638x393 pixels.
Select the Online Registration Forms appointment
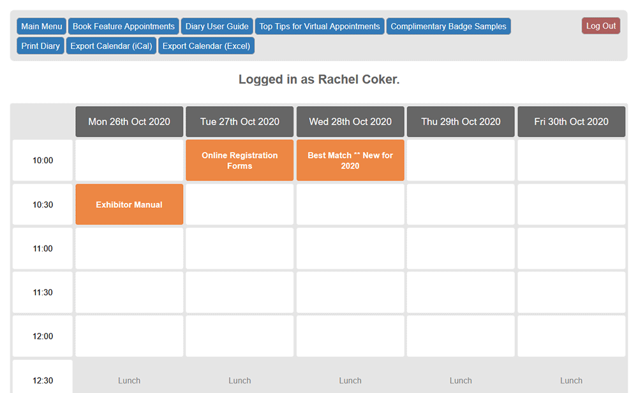coord(239,160)
